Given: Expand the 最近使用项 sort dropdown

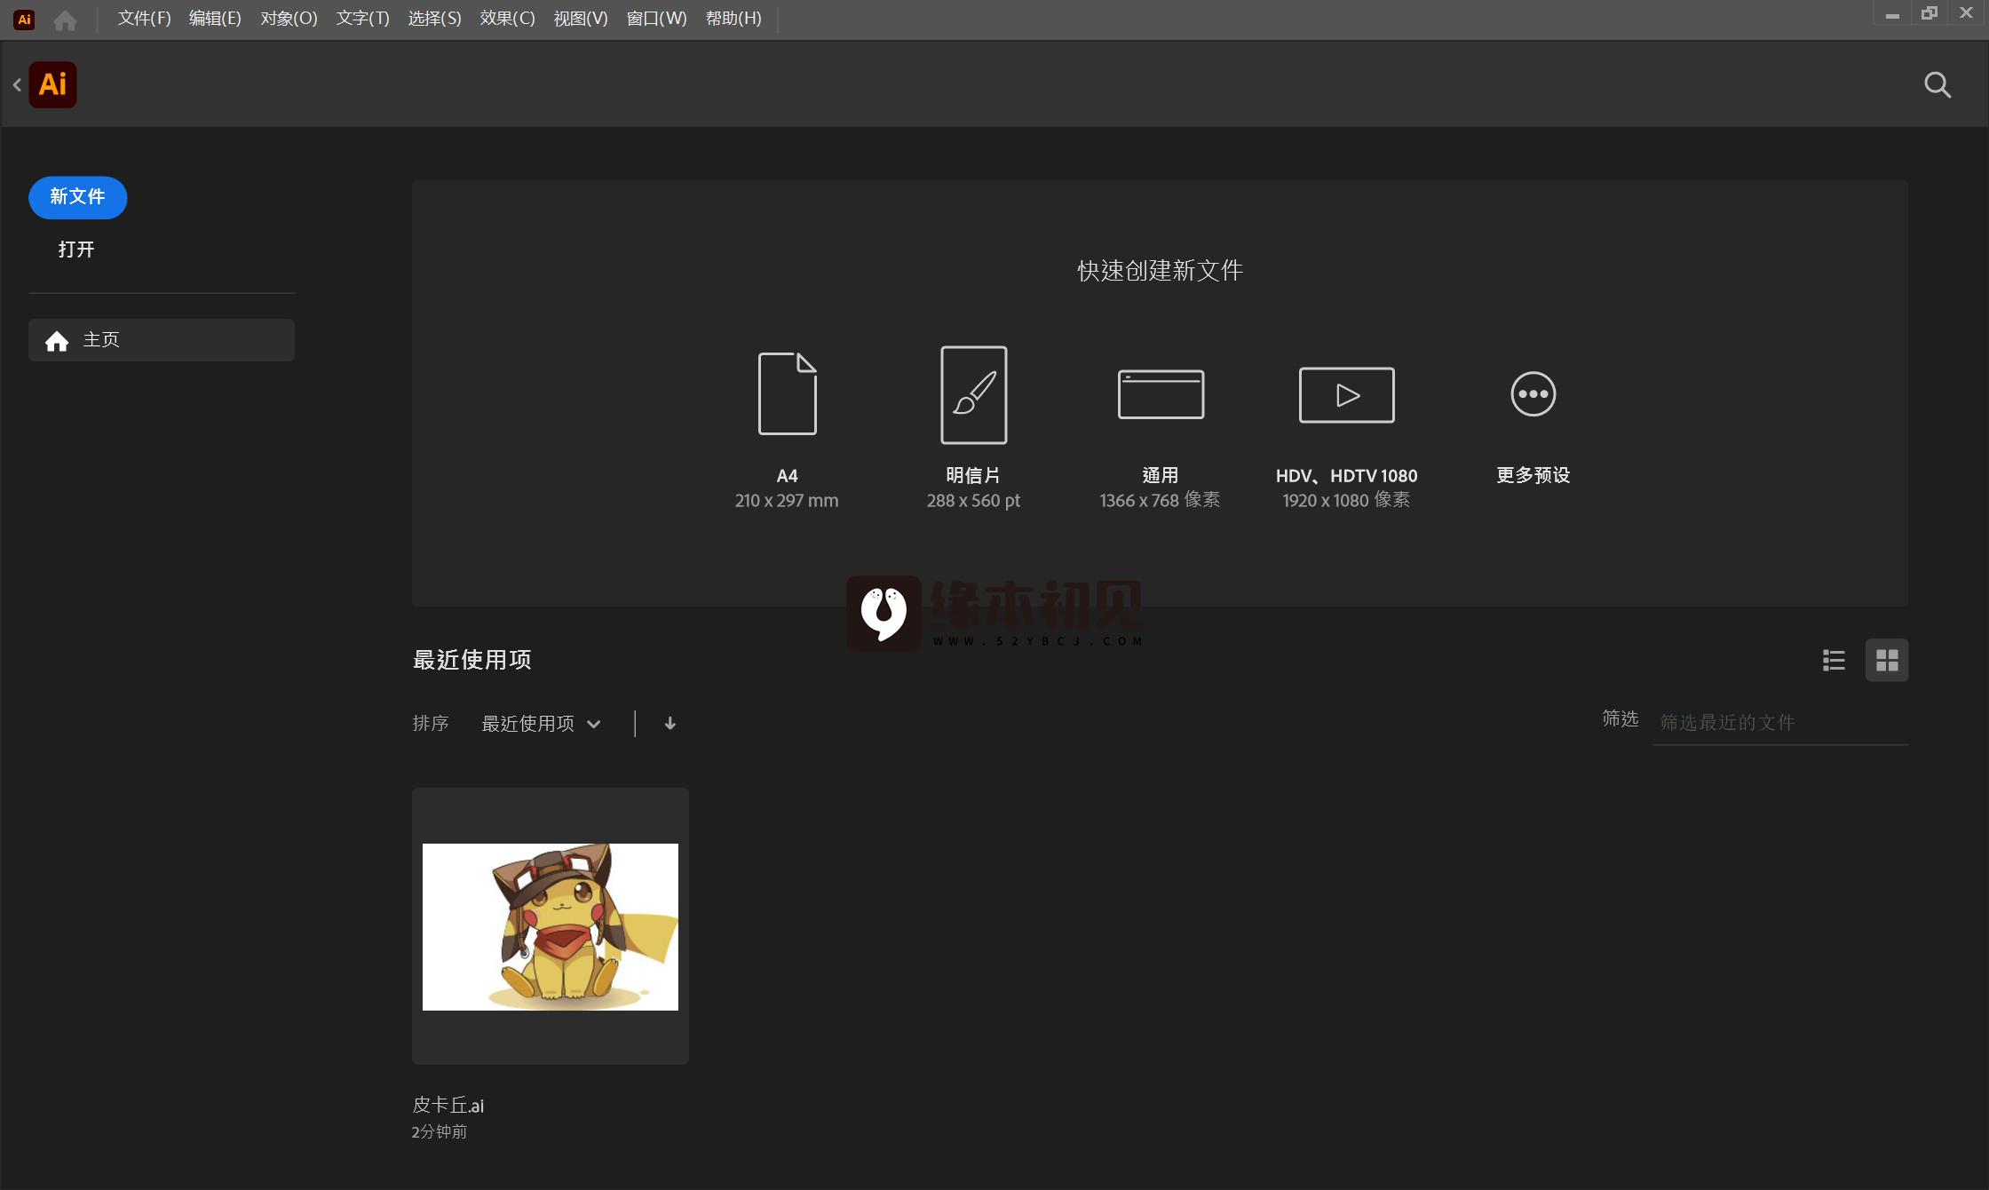Looking at the screenshot, I should point(542,724).
